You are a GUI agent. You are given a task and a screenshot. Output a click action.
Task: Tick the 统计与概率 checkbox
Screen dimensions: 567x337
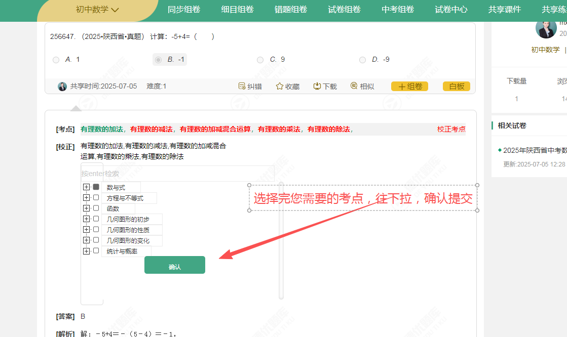(x=96, y=250)
